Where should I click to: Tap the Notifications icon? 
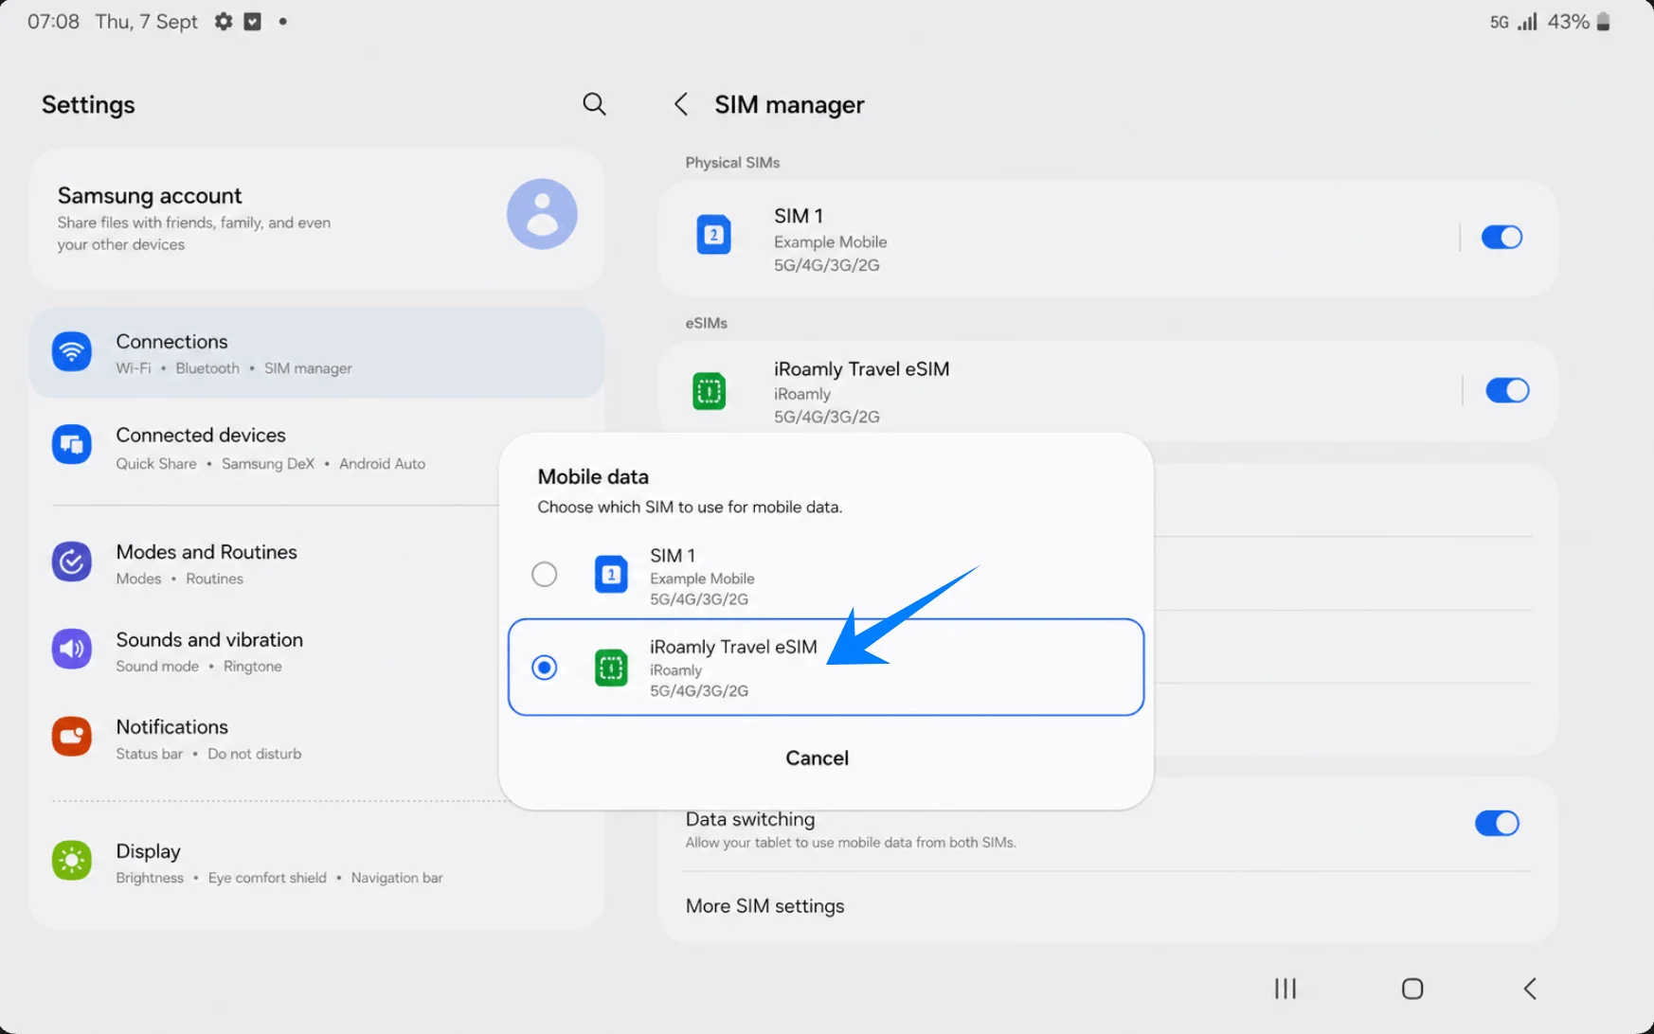72,737
